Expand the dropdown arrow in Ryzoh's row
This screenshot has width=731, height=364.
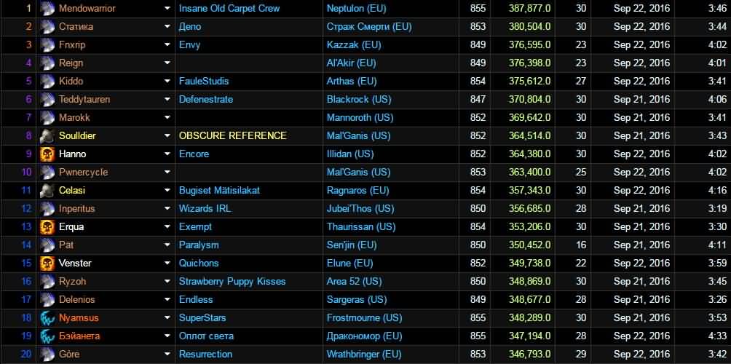[167, 282]
